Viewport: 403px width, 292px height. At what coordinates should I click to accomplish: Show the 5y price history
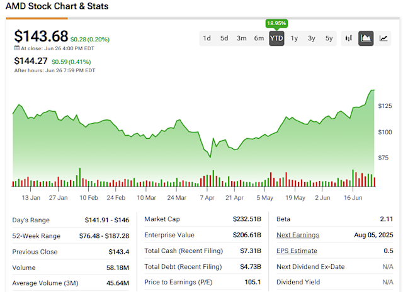(x=329, y=38)
